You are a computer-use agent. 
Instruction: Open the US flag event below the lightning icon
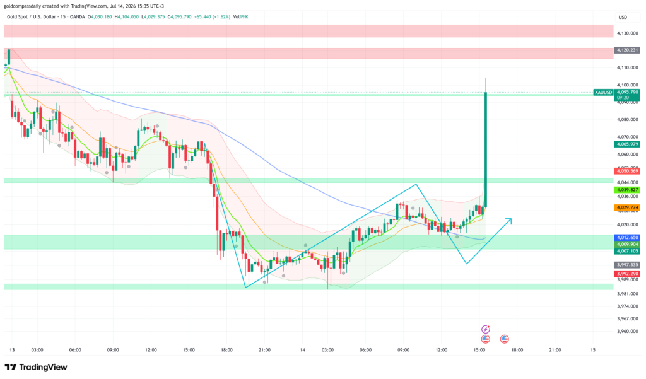(485, 339)
